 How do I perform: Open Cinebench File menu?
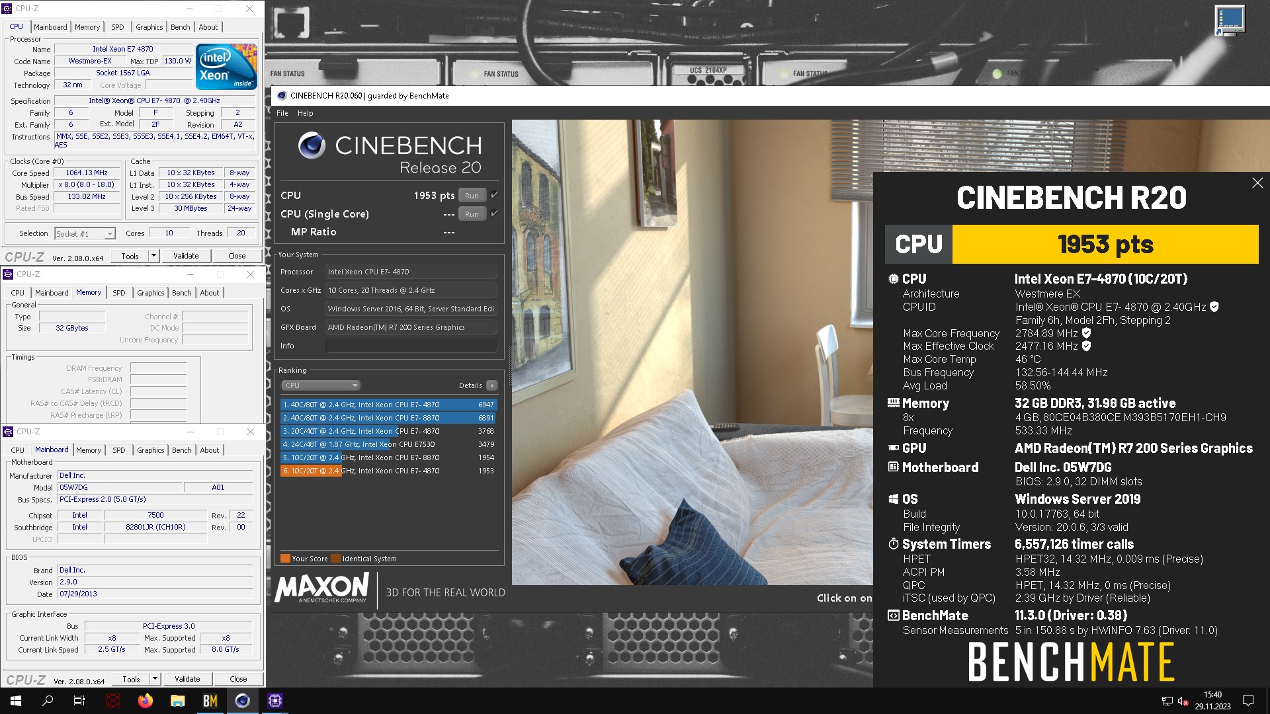click(x=282, y=113)
